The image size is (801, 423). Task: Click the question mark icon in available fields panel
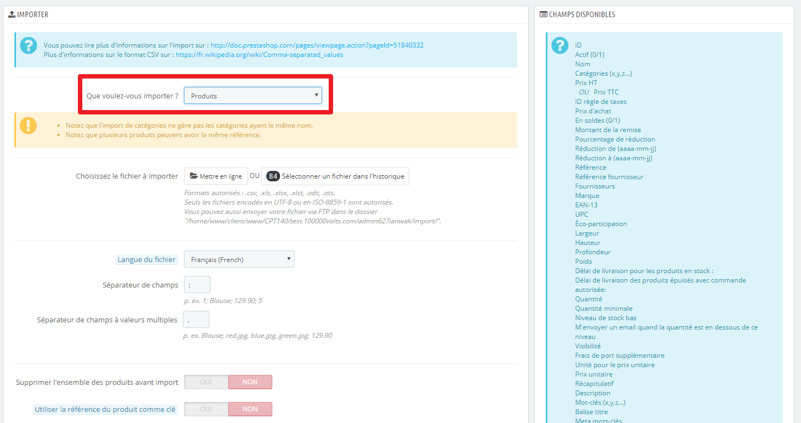[560, 46]
